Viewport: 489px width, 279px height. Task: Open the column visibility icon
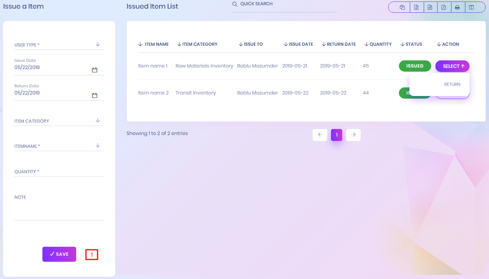coord(471,7)
